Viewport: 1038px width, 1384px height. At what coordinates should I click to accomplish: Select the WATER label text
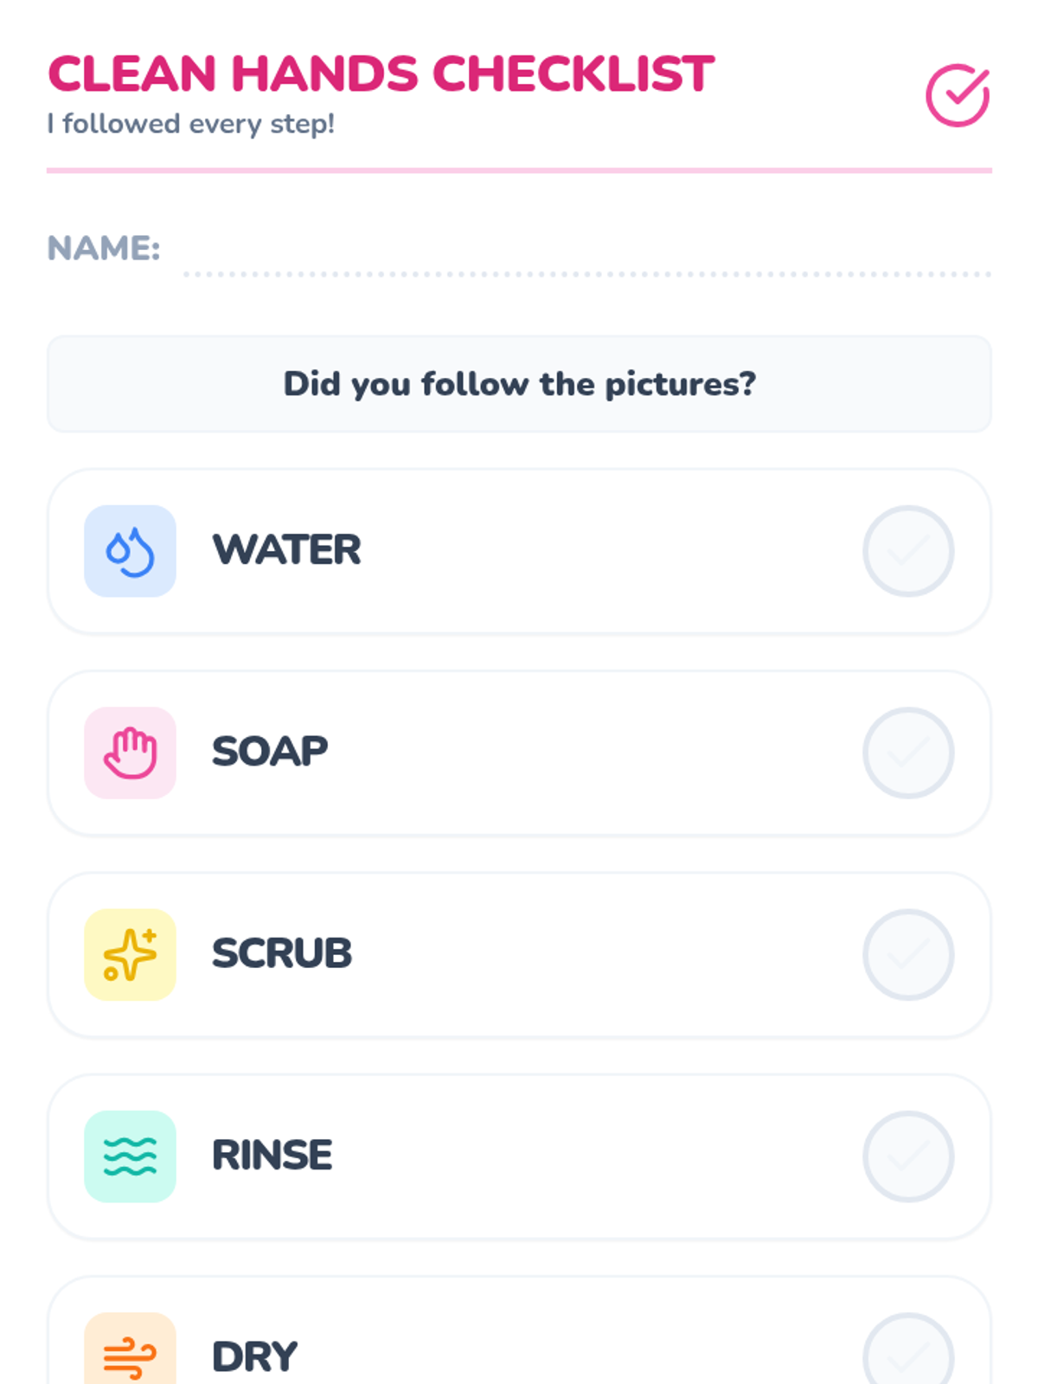click(x=286, y=550)
